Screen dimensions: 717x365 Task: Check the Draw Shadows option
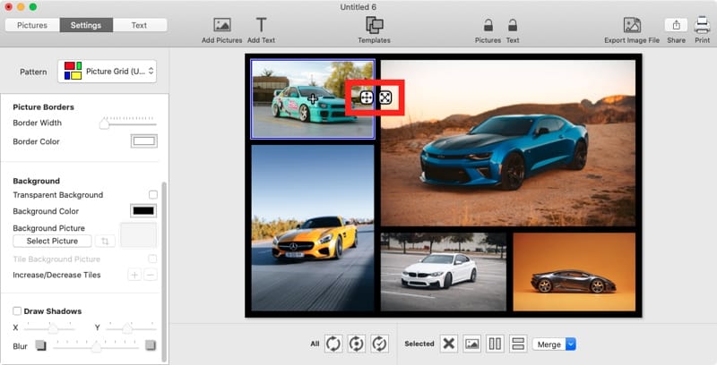(x=17, y=311)
